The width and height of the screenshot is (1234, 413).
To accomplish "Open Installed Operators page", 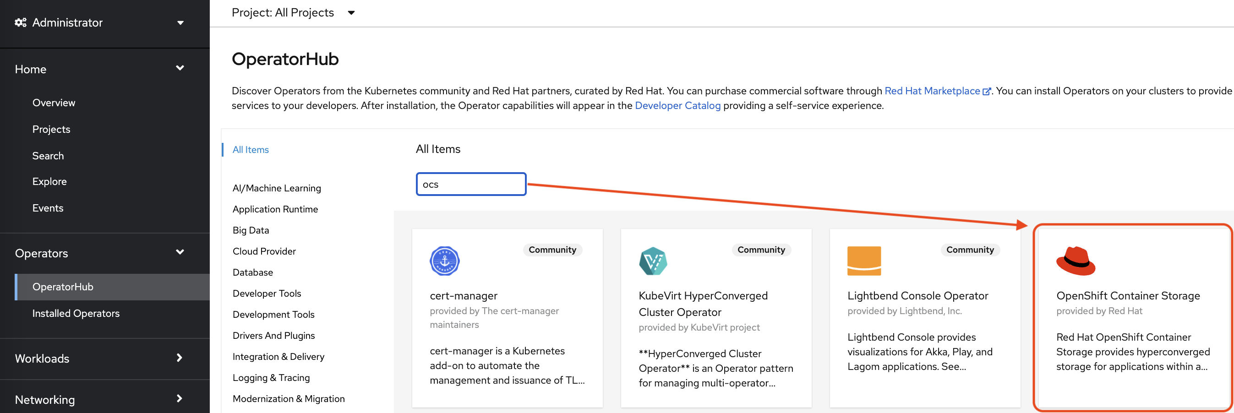I will pos(76,313).
